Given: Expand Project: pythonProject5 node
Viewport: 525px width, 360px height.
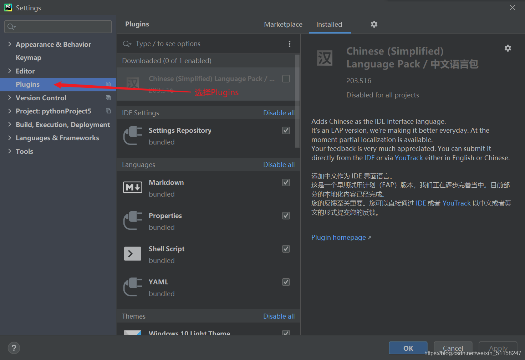Looking at the screenshot, I should pos(10,111).
